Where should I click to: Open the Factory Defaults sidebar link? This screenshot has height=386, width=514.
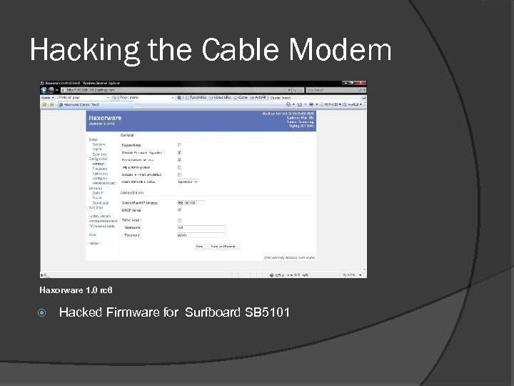(100, 217)
